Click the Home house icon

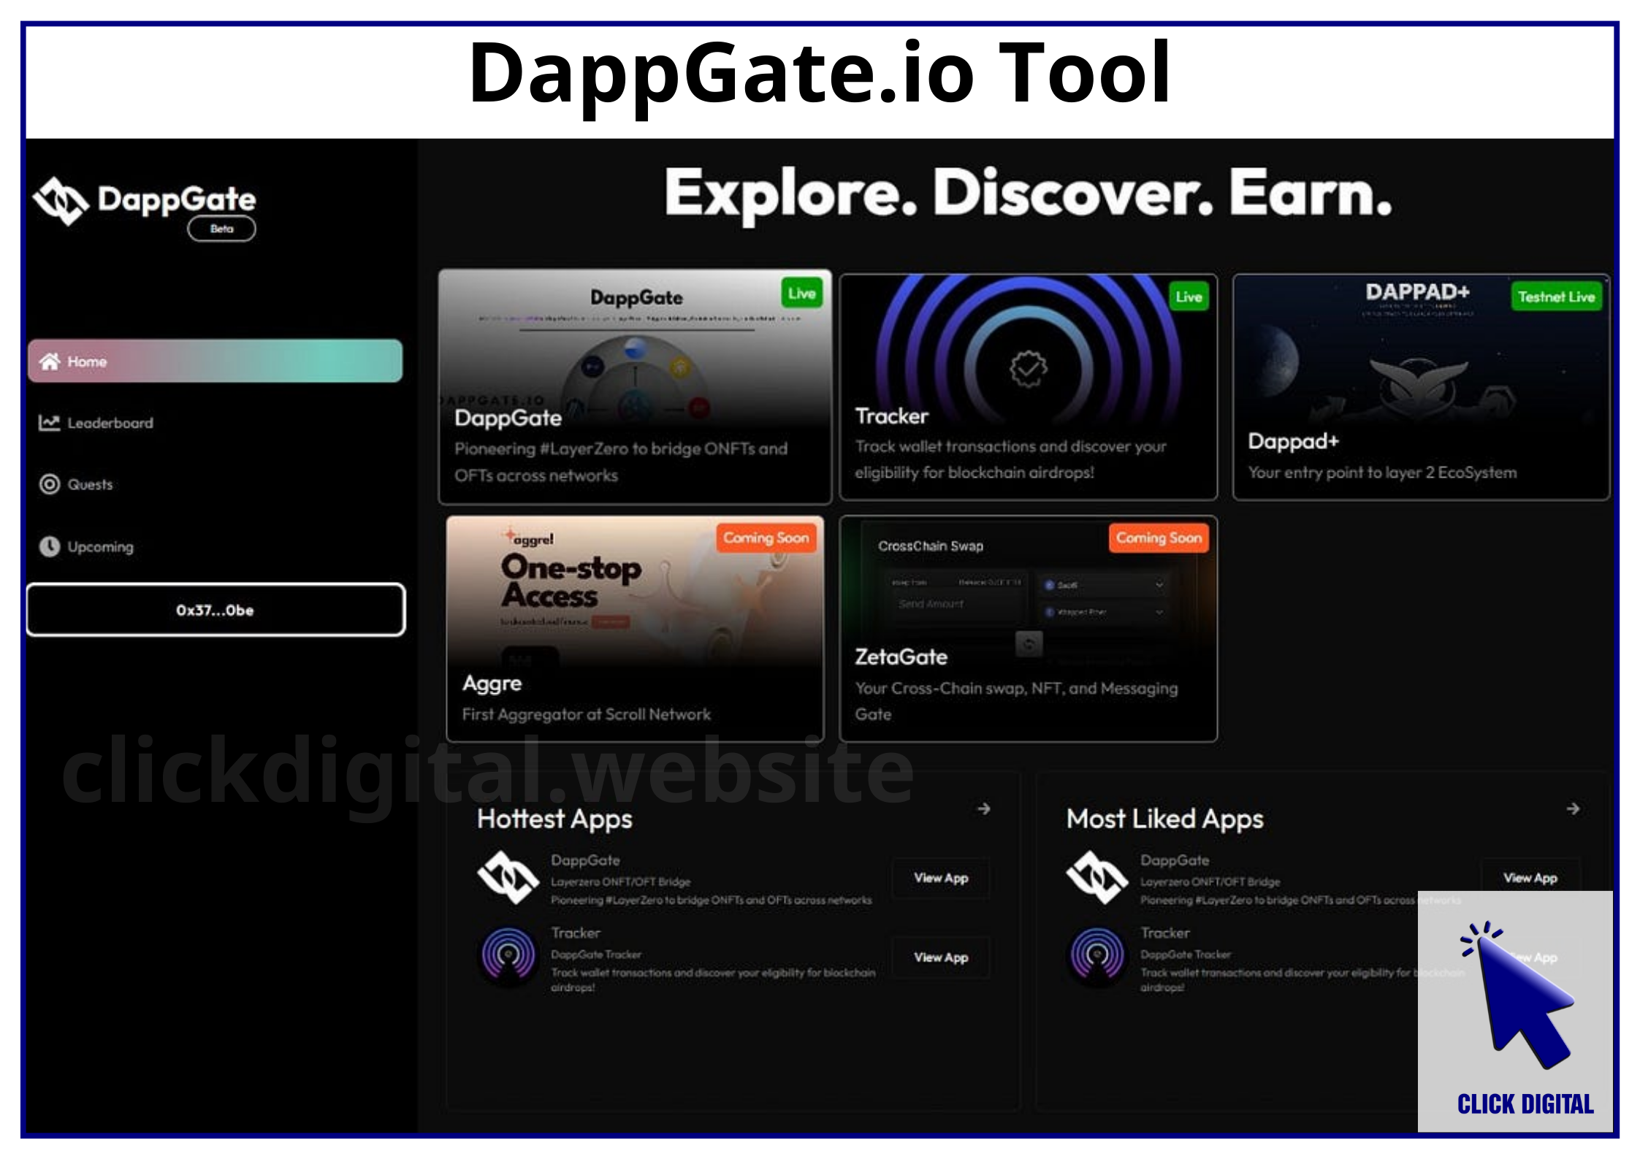tap(50, 361)
